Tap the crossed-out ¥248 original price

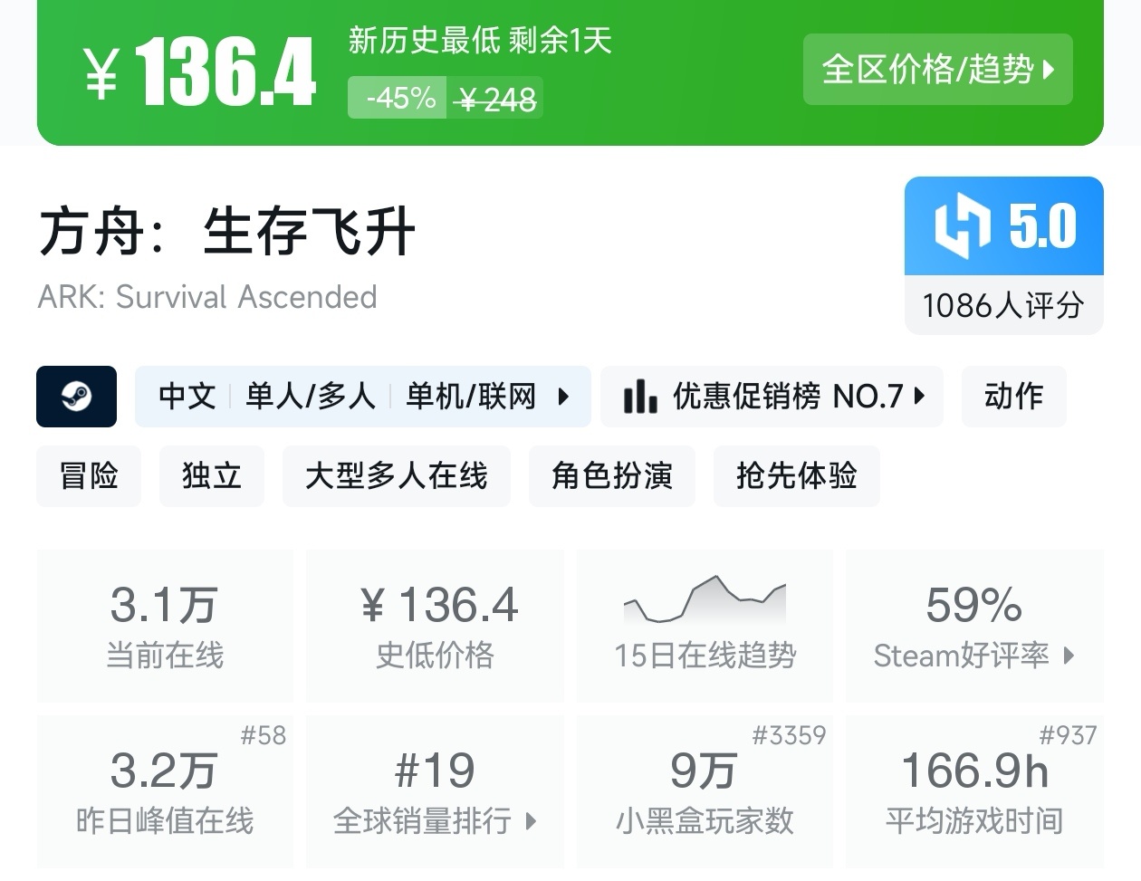coord(497,99)
